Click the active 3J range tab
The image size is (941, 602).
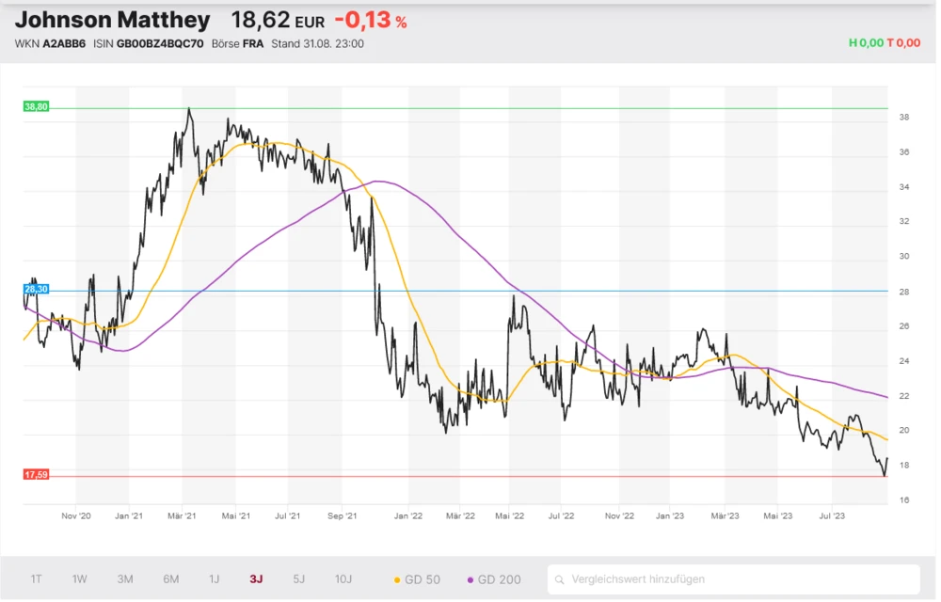[x=256, y=579]
